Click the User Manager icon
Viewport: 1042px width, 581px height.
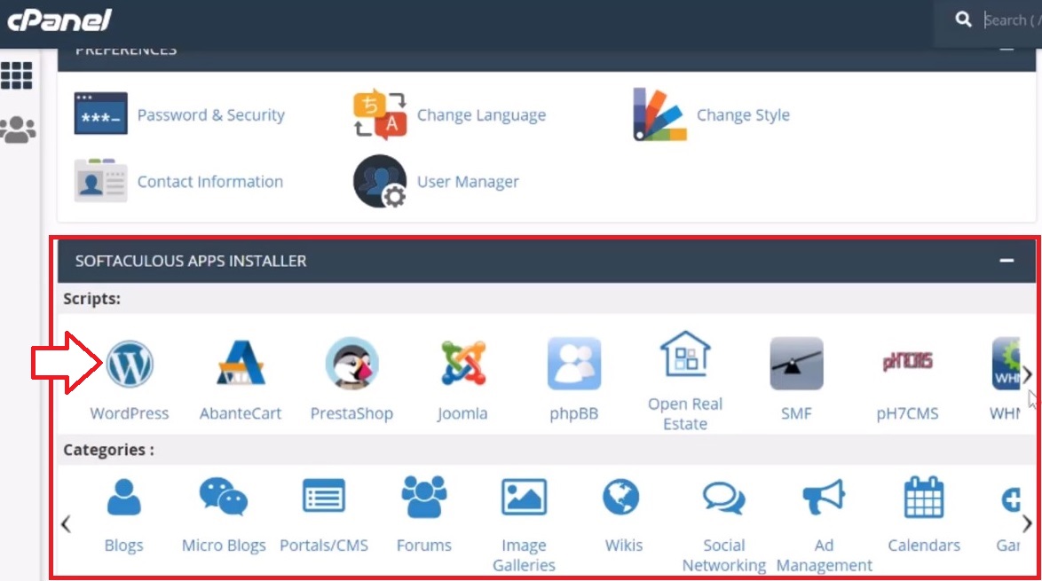point(380,181)
